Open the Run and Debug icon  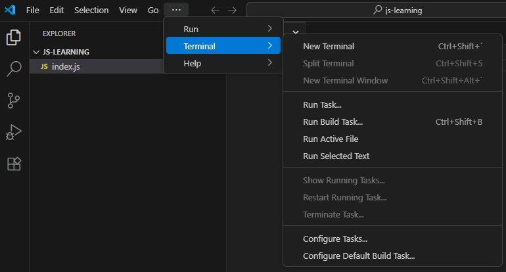(14, 132)
